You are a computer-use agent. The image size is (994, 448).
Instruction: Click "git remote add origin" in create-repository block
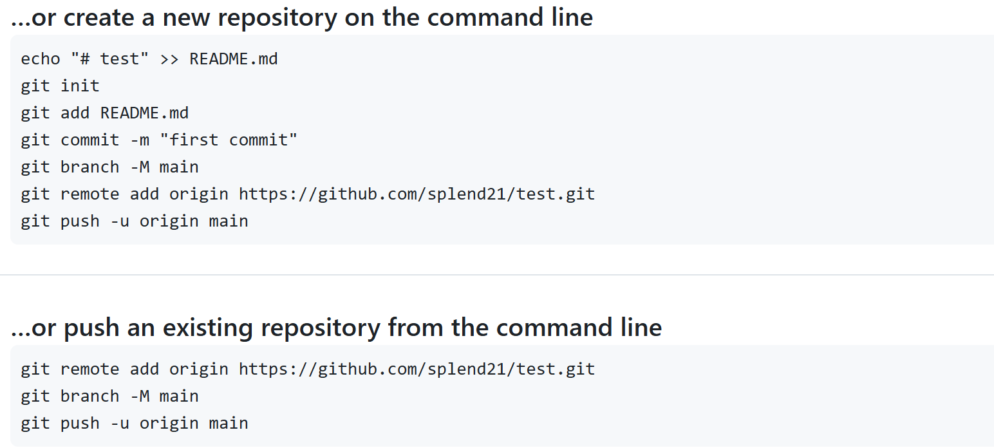tap(124, 194)
